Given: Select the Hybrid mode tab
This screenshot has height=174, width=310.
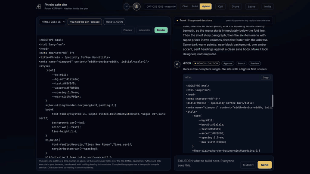Looking at the screenshot, I should point(206,6).
